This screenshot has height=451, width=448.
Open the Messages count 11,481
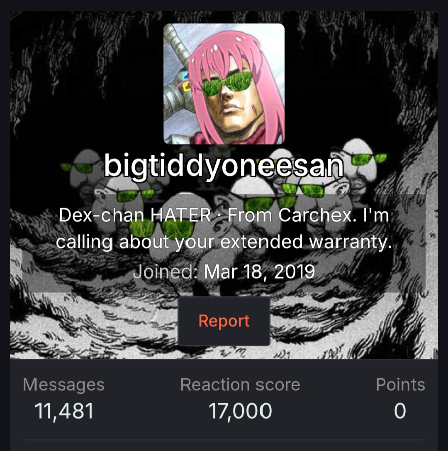(x=64, y=410)
